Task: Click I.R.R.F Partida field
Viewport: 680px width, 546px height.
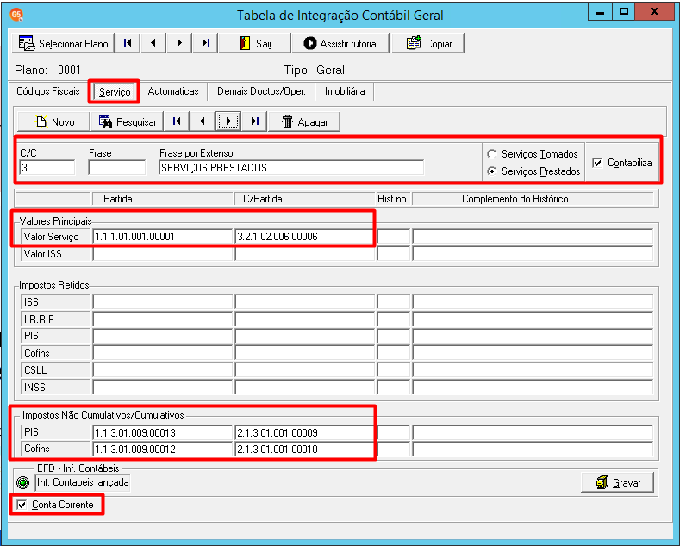Action: 163,320
